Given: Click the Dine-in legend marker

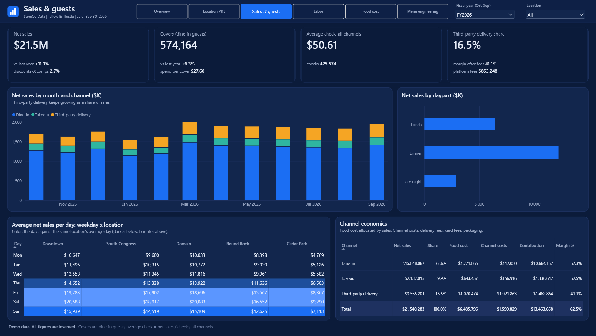Looking at the screenshot, I should click(13, 115).
